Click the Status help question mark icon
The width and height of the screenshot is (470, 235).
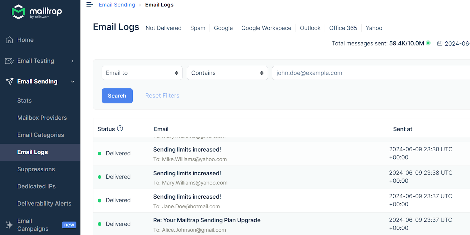pos(120,128)
